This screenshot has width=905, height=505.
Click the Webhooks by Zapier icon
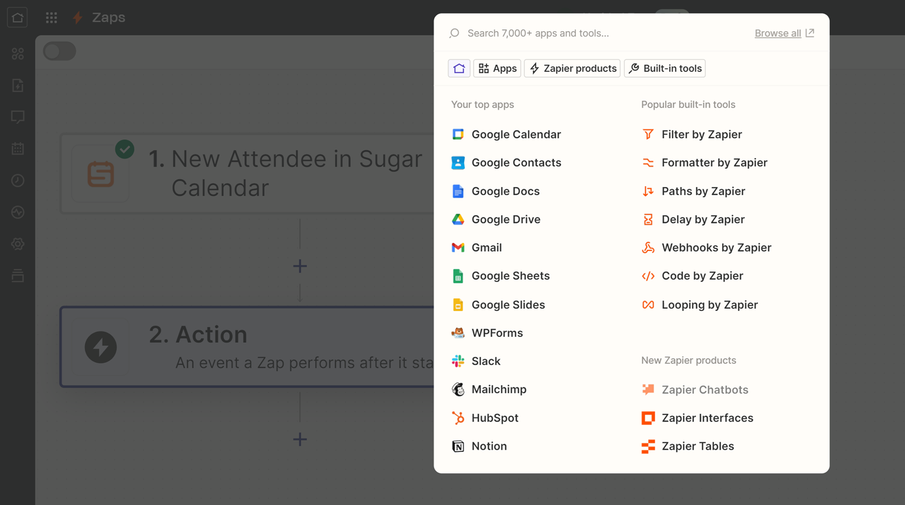point(648,248)
